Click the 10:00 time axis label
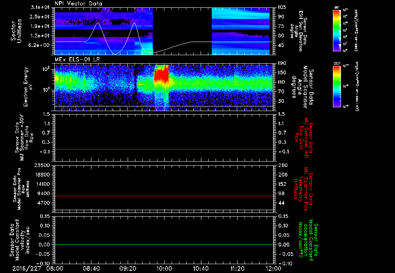The width and height of the screenshot is (395, 273). (x=164, y=268)
